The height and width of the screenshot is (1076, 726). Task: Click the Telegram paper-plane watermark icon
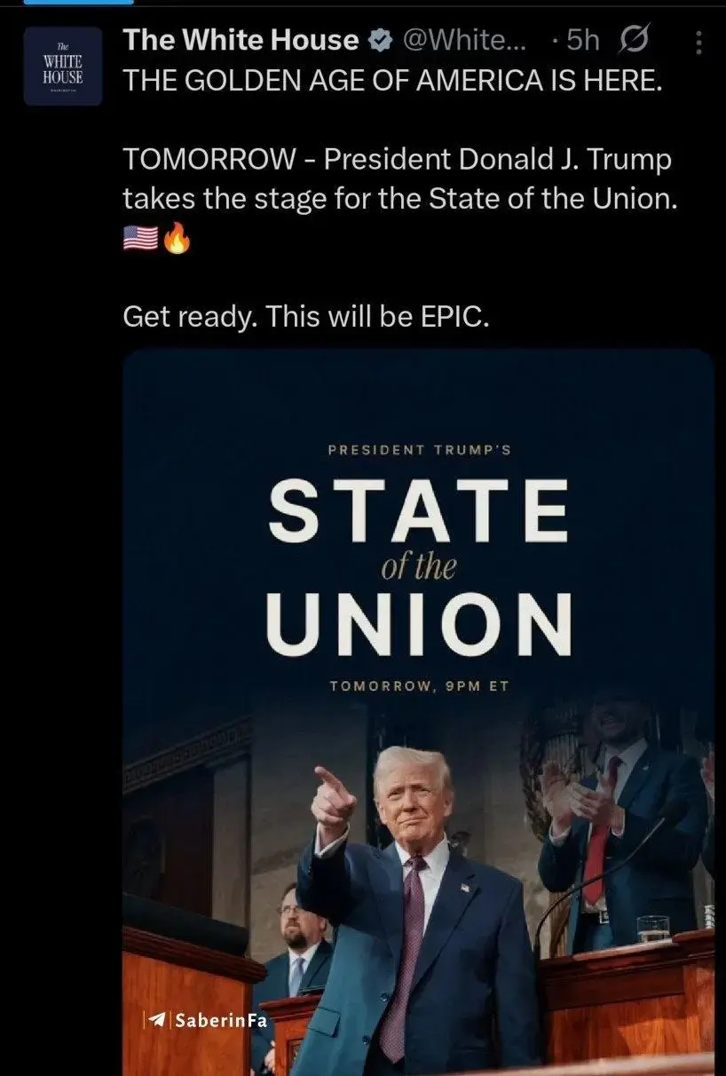click(158, 1019)
